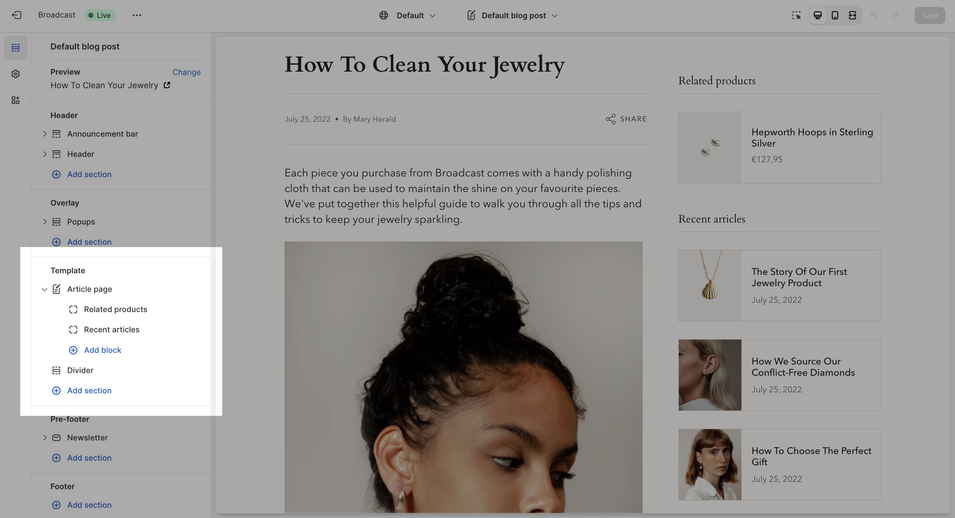Click the Hepworth Hoops product thumbnail
Image resolution: width=955 pixels, height=518 pixels.
tap(710, 148)
